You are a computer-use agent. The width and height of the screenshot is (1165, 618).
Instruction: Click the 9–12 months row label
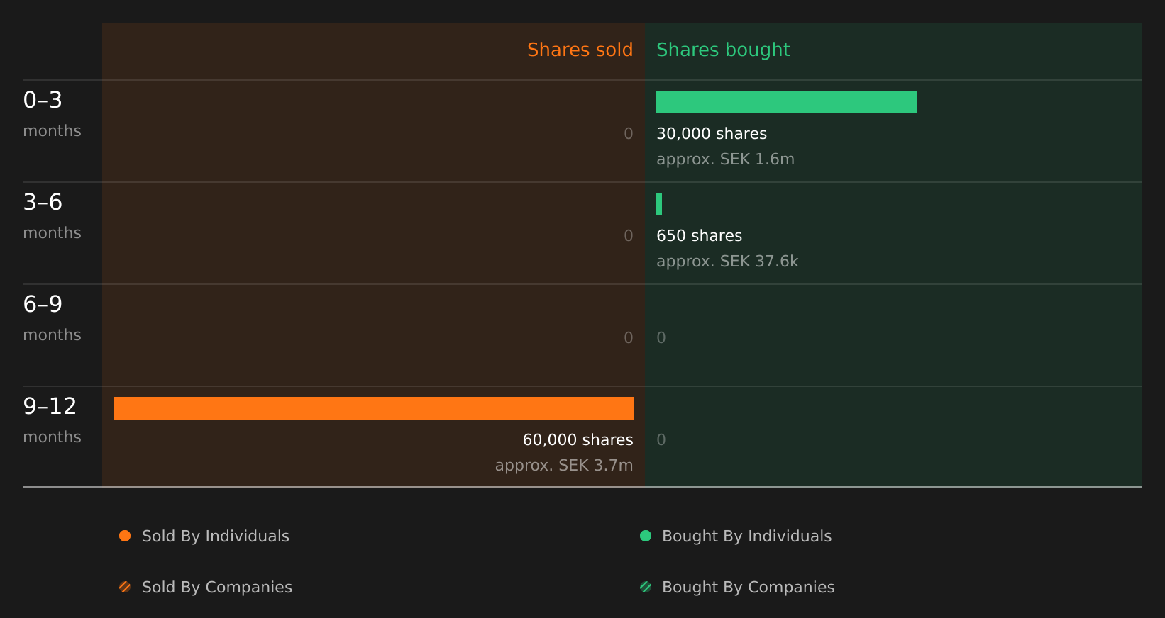click(53, 421)
